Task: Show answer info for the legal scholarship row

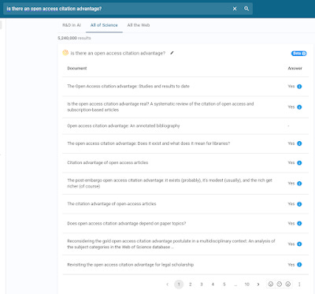Action: point(299,265)
